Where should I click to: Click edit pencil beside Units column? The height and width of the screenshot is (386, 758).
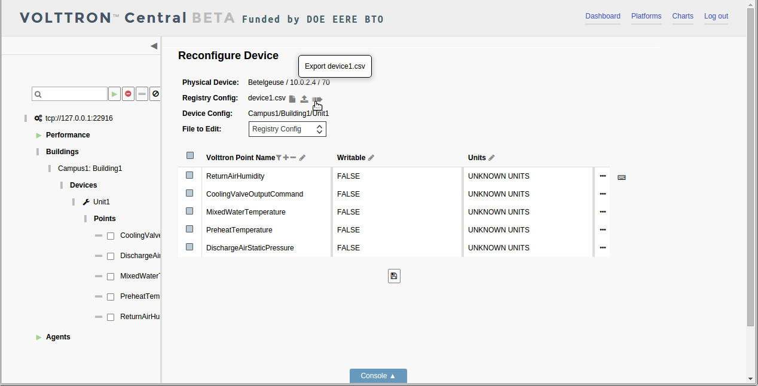492,158
